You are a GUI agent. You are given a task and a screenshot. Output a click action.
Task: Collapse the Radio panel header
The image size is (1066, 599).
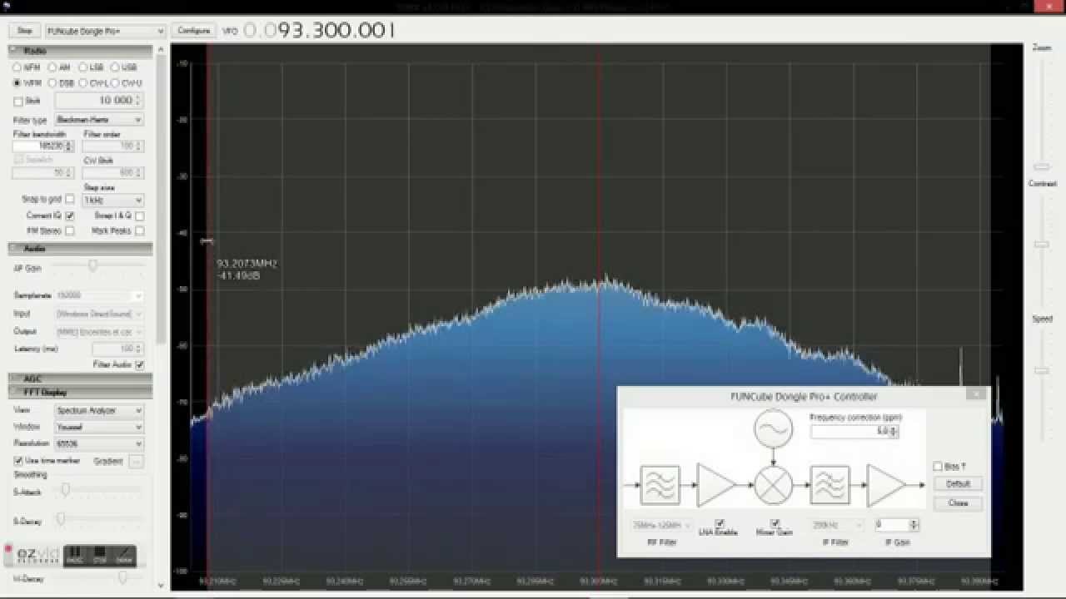point(80,51)
